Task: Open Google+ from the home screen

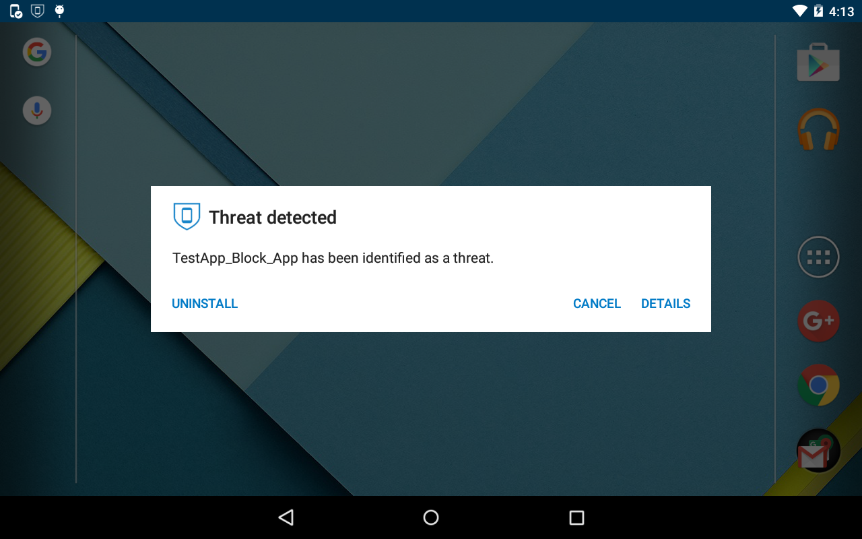Action: point(818,321)
